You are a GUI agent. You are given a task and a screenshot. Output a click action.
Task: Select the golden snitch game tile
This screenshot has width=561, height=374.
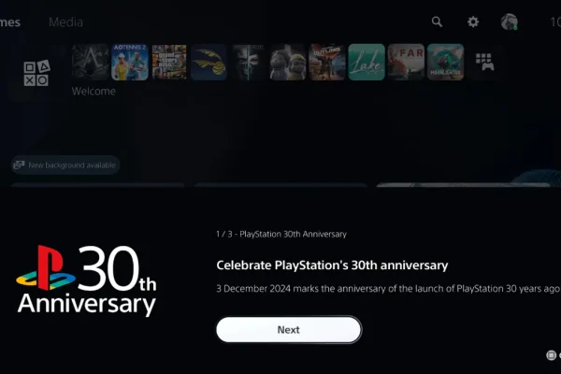[209, 62]
